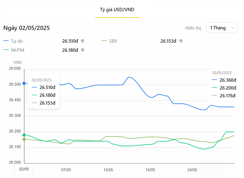This screenshot has width=244, height=178.
Task: Click the 24/05 date on the x-axis
Action: (x=192, y=170)
